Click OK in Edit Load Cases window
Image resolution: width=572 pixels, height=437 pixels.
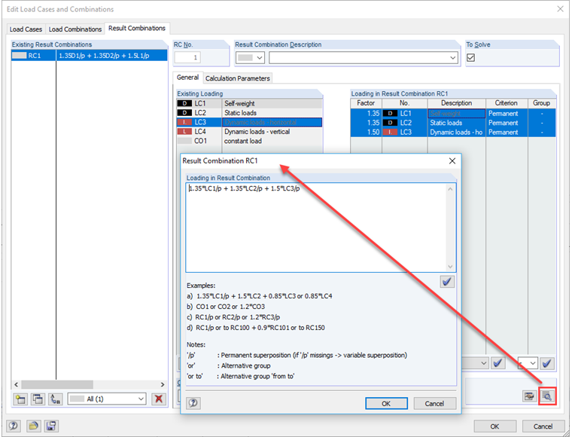tap(494, 426)
